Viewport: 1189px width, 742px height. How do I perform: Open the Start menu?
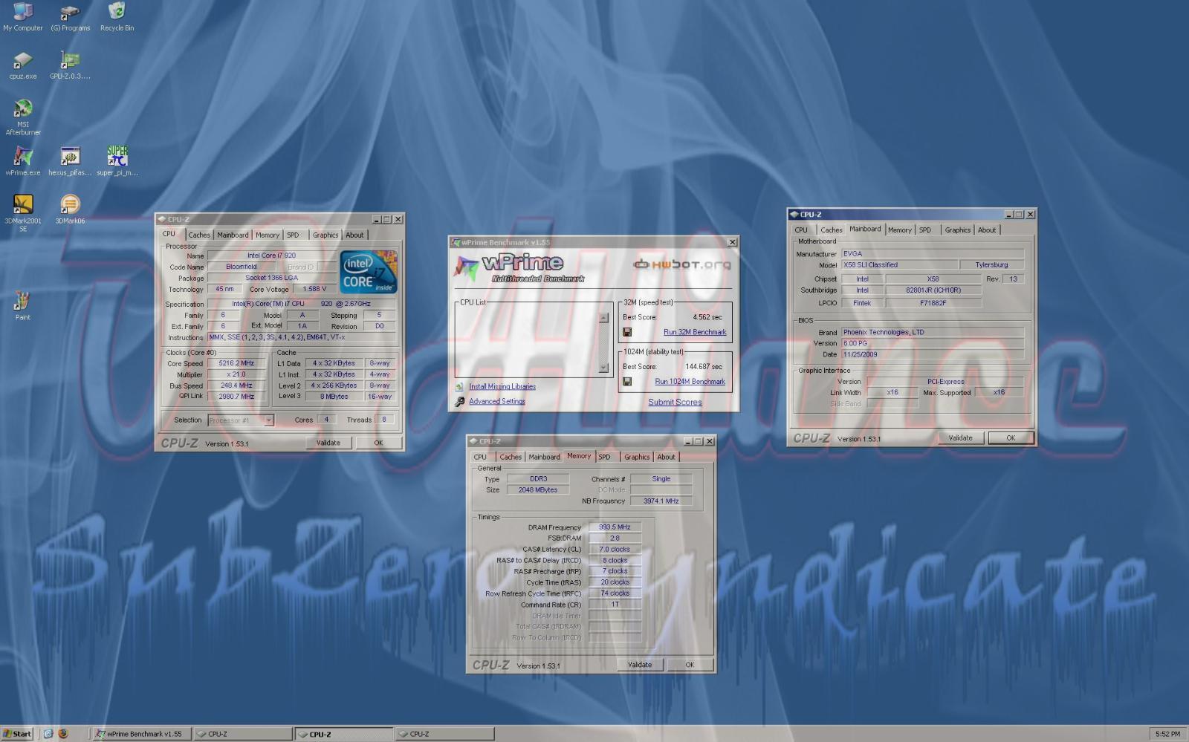(17, 734)
